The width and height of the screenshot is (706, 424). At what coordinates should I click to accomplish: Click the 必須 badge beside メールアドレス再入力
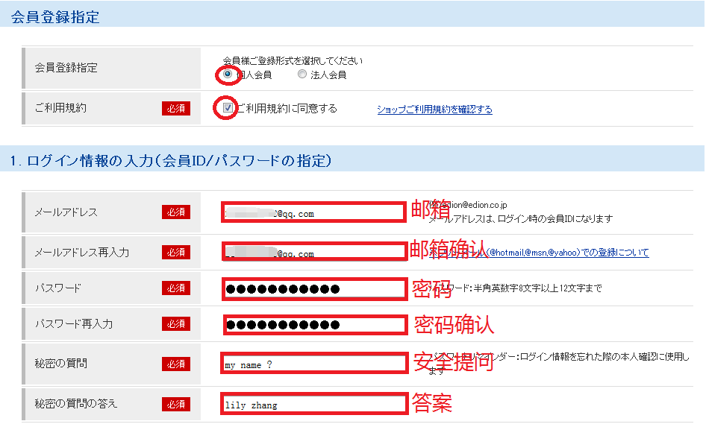pyautogui.click(x=176, y=253)
